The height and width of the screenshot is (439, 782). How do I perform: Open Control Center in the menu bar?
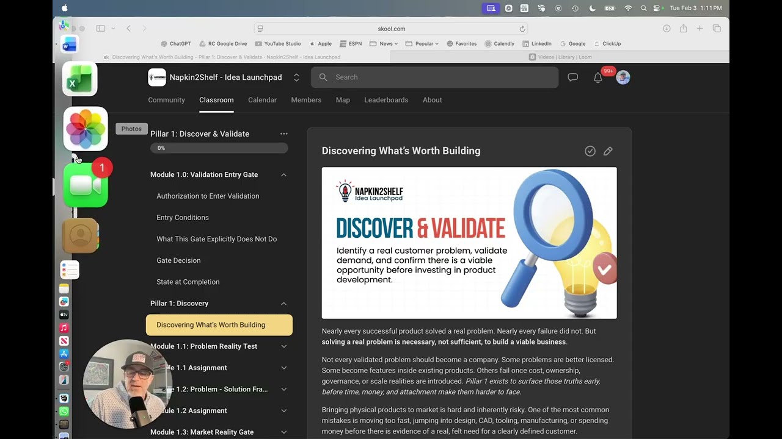click(657, 8)
